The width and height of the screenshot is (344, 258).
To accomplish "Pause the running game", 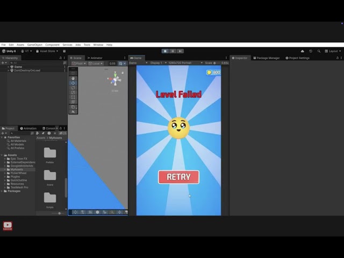I will (x=173, y=51).
